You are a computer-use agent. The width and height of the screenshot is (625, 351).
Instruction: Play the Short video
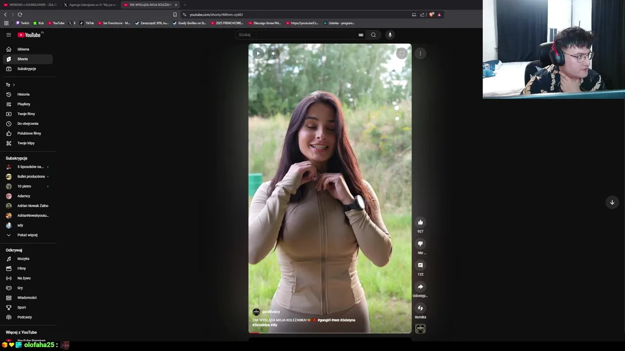point(258,53)
